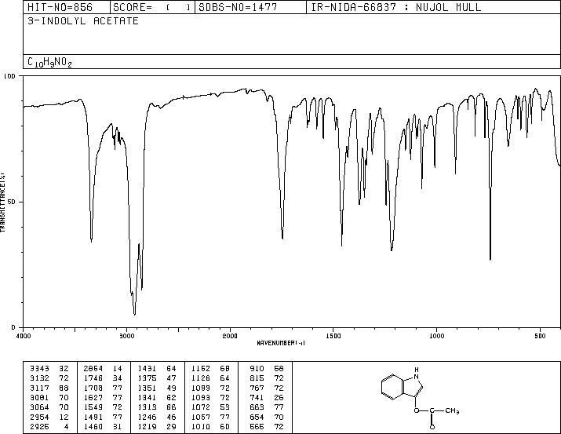This screenshot has height=434, width=561.
Task: Select peak value 3081 in the table
Action: [39, 397]
